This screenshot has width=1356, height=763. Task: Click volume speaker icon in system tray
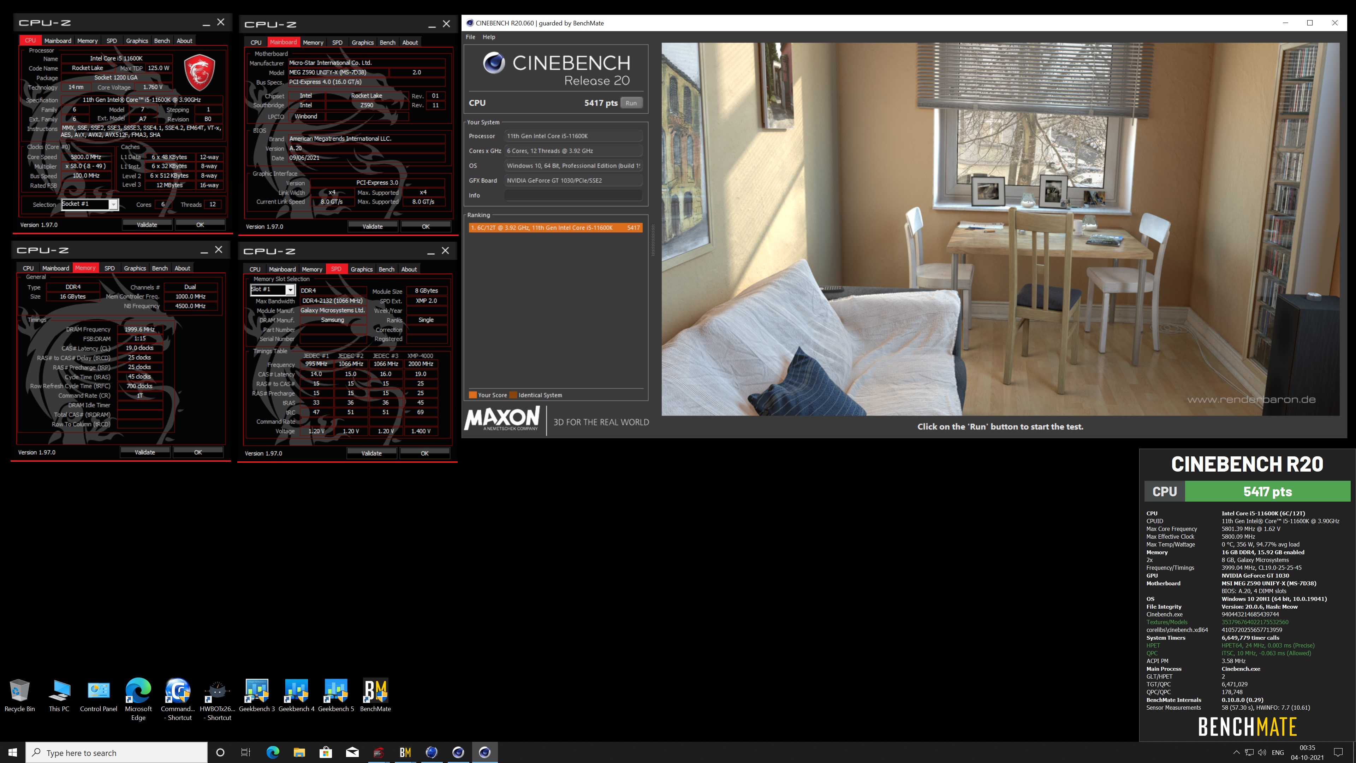1262,752
